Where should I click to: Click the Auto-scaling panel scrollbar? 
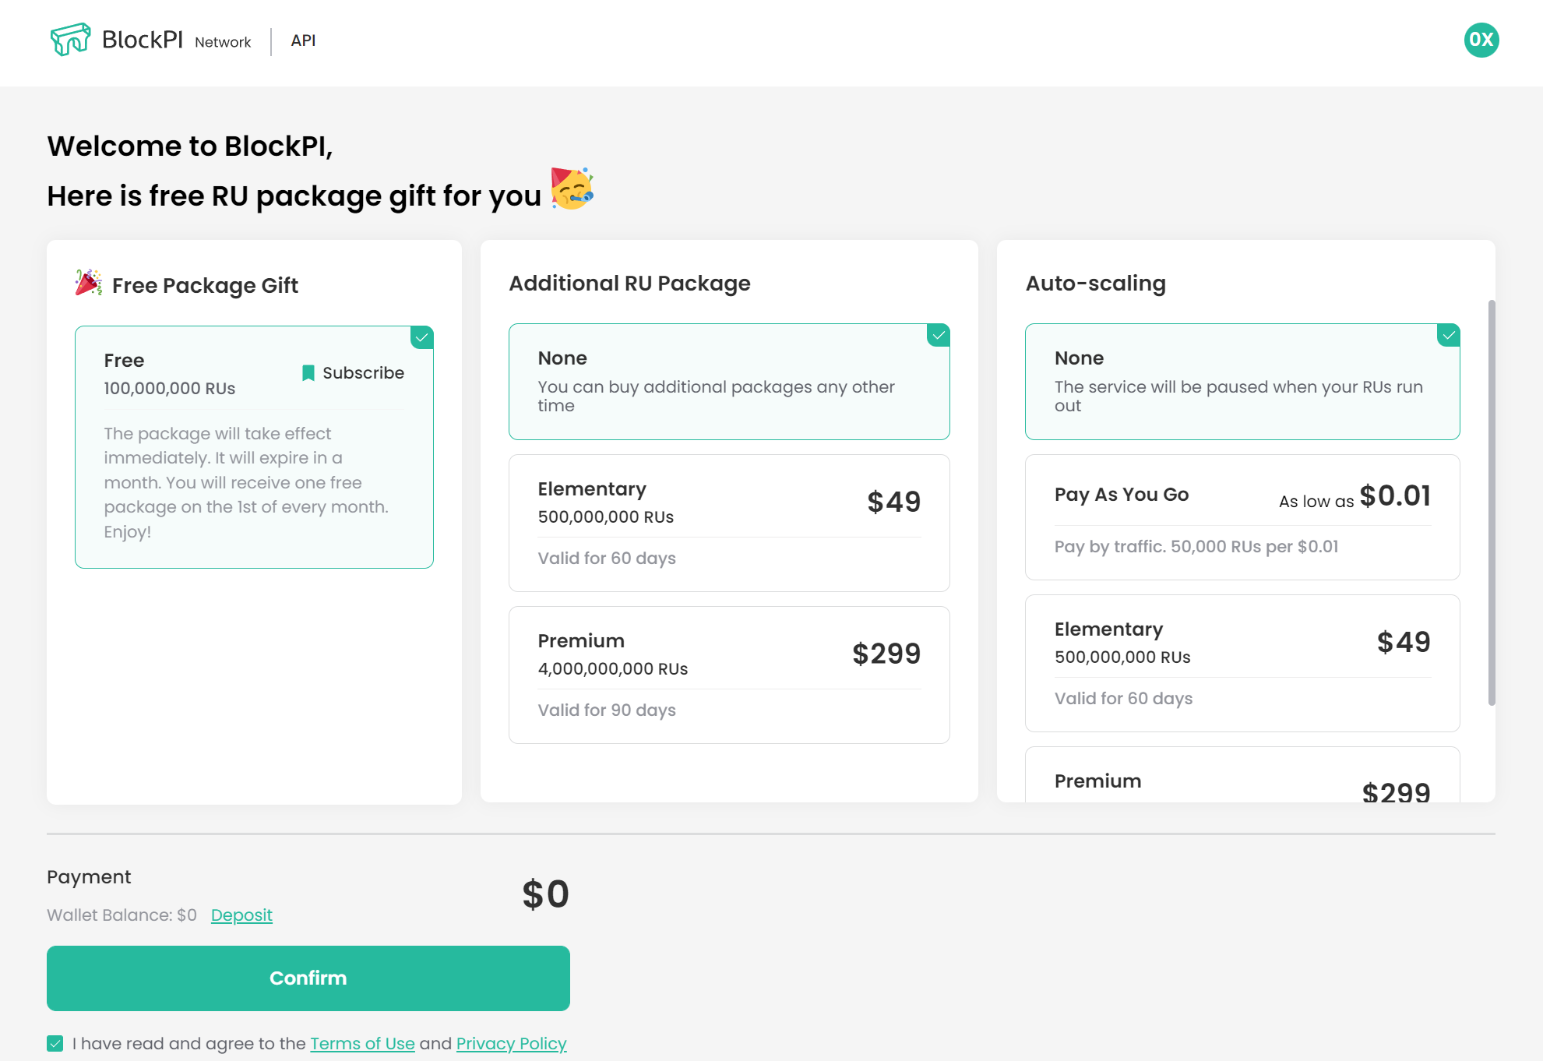pyautogui.click(x=1492, y=502)
